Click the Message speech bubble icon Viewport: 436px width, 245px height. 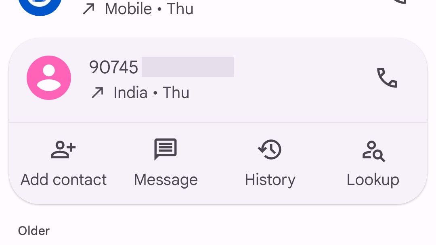click(166, 149)
